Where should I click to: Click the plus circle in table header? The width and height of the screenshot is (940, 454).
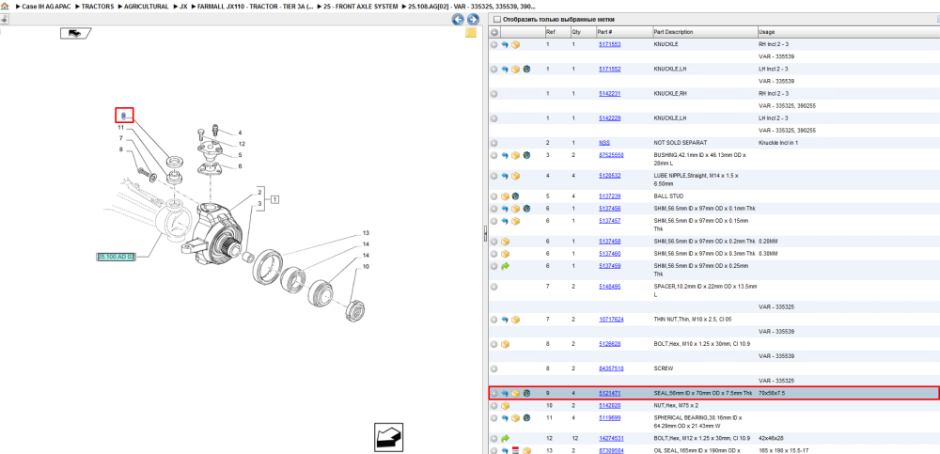click(x=494, y=32)
